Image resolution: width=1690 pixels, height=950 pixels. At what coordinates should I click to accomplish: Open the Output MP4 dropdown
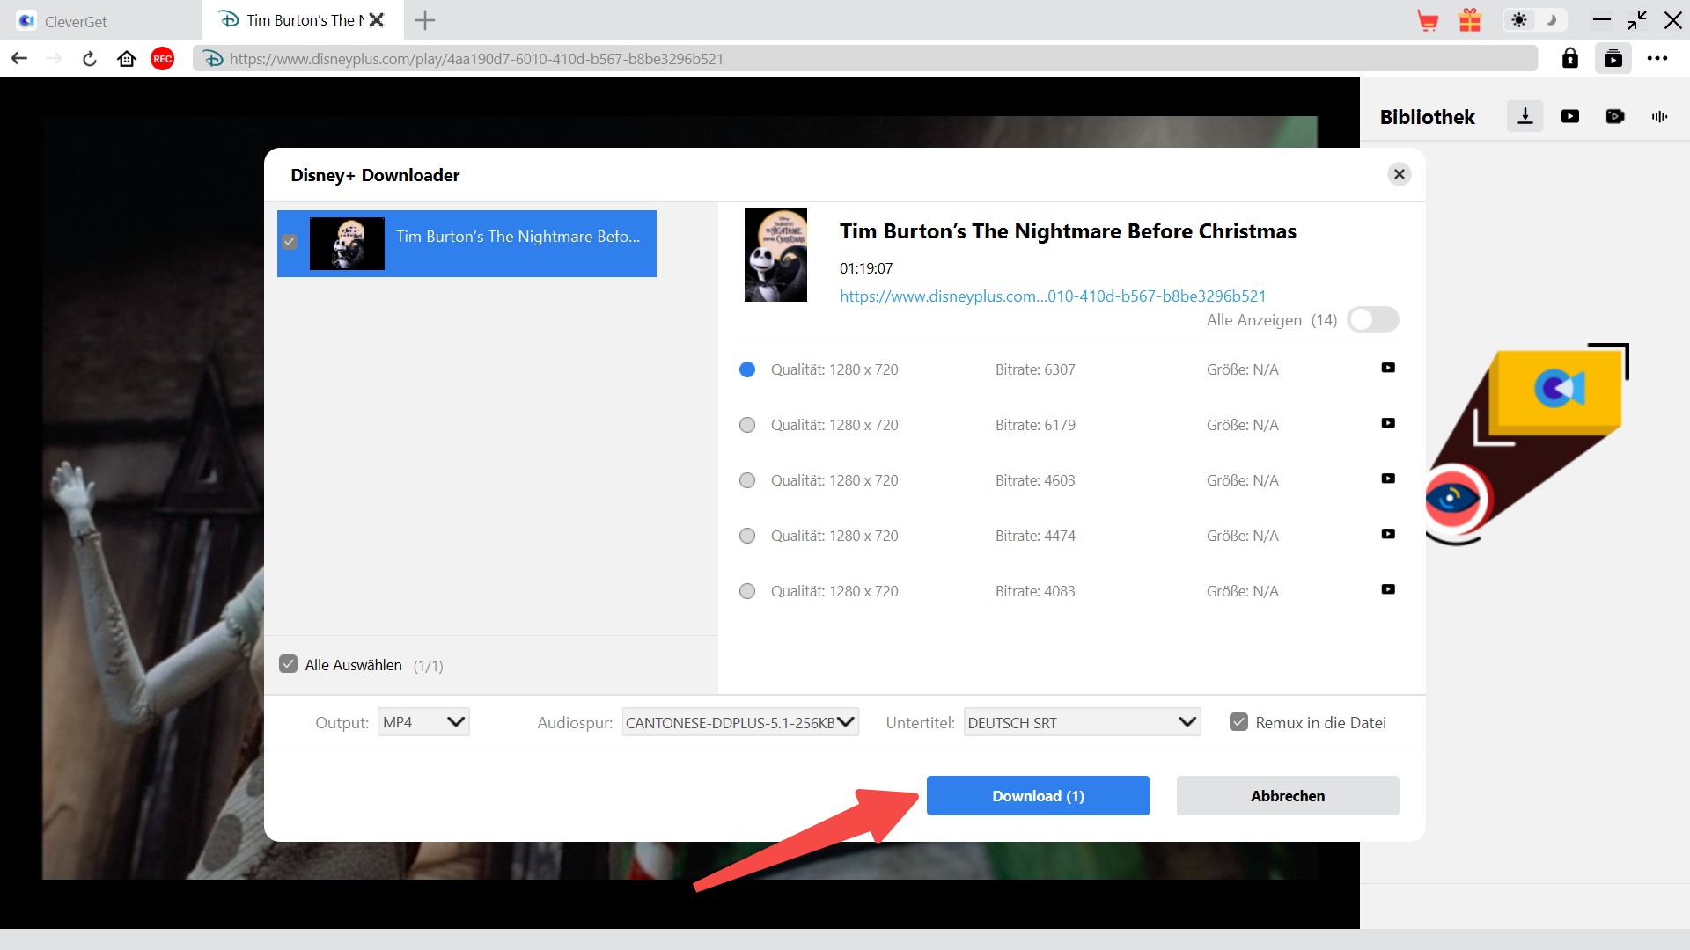[423, 722]
